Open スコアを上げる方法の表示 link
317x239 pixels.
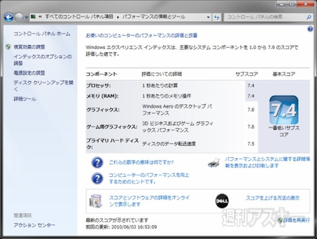pyautogui.click(x=273, y=198)
